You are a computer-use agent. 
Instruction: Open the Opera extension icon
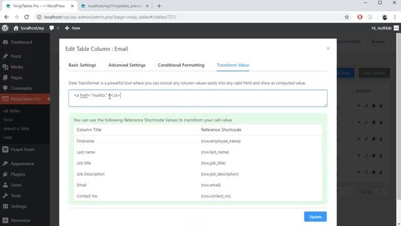[x=360, y=17]
